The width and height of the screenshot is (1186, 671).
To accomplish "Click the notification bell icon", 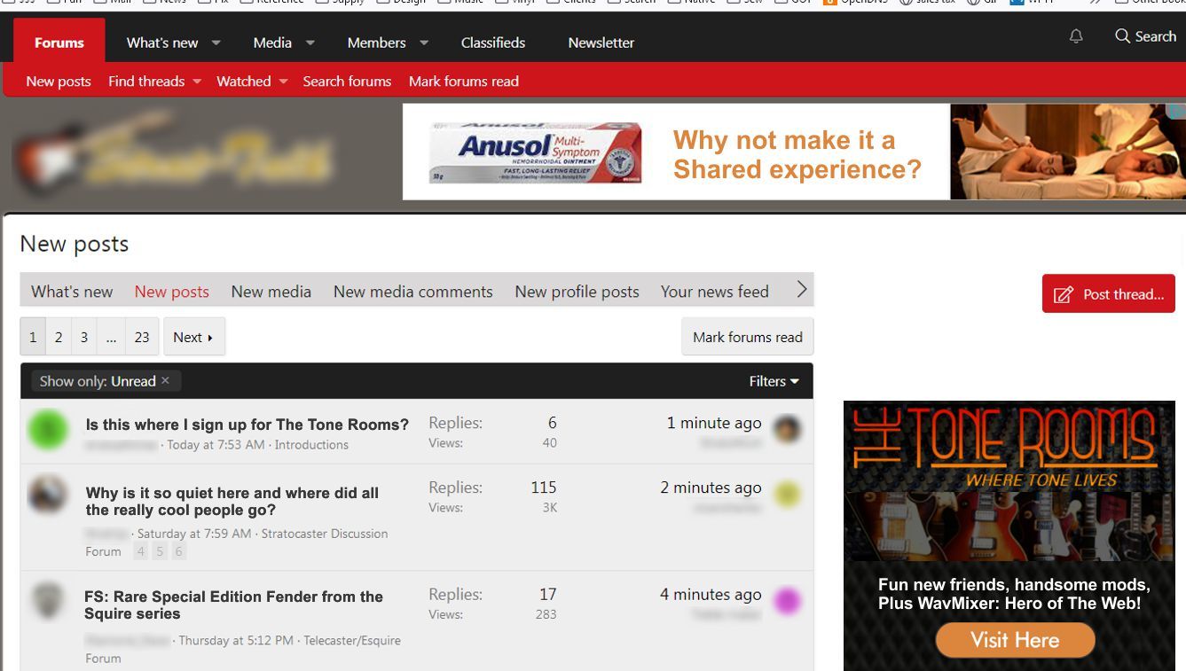I will pyautogui.click(x=1076, y=36).
